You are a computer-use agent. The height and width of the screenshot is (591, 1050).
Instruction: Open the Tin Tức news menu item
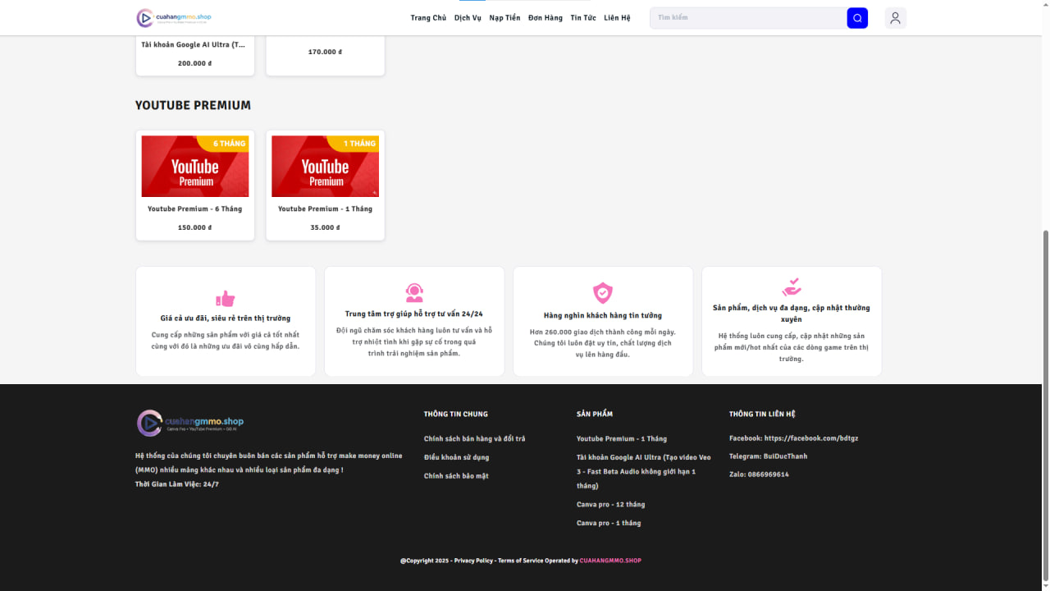[x=583, y=18]
